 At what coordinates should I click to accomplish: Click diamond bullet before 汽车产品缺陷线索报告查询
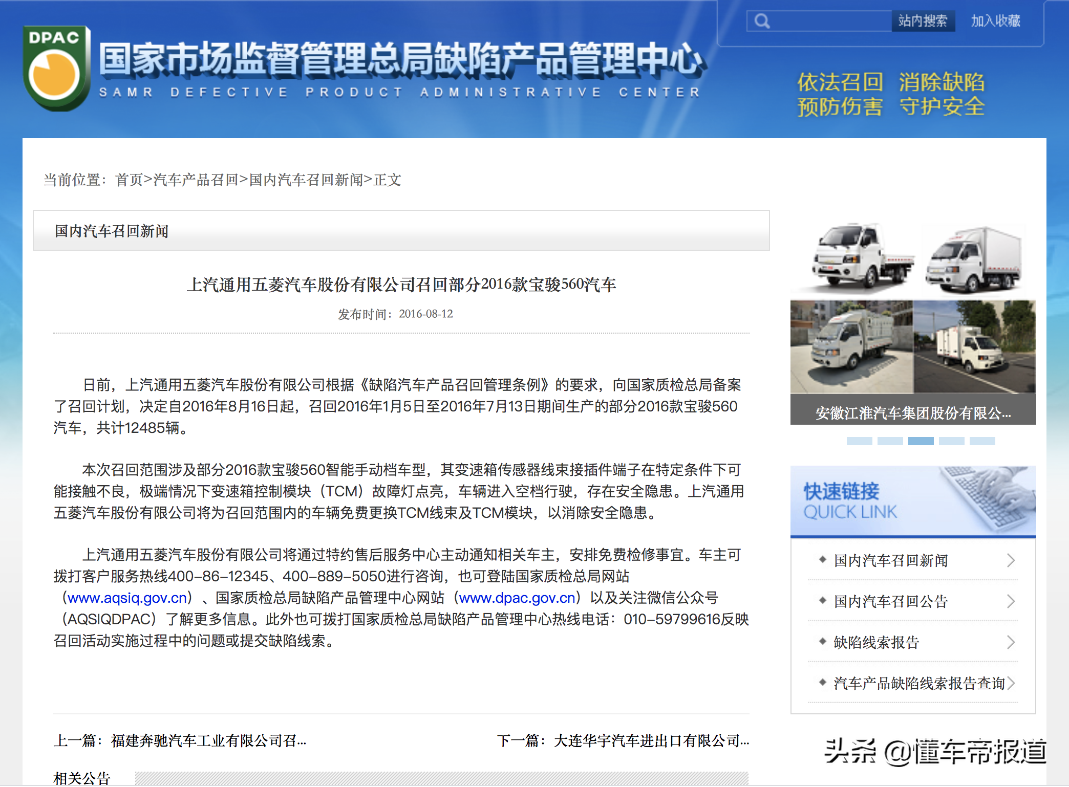822,682
